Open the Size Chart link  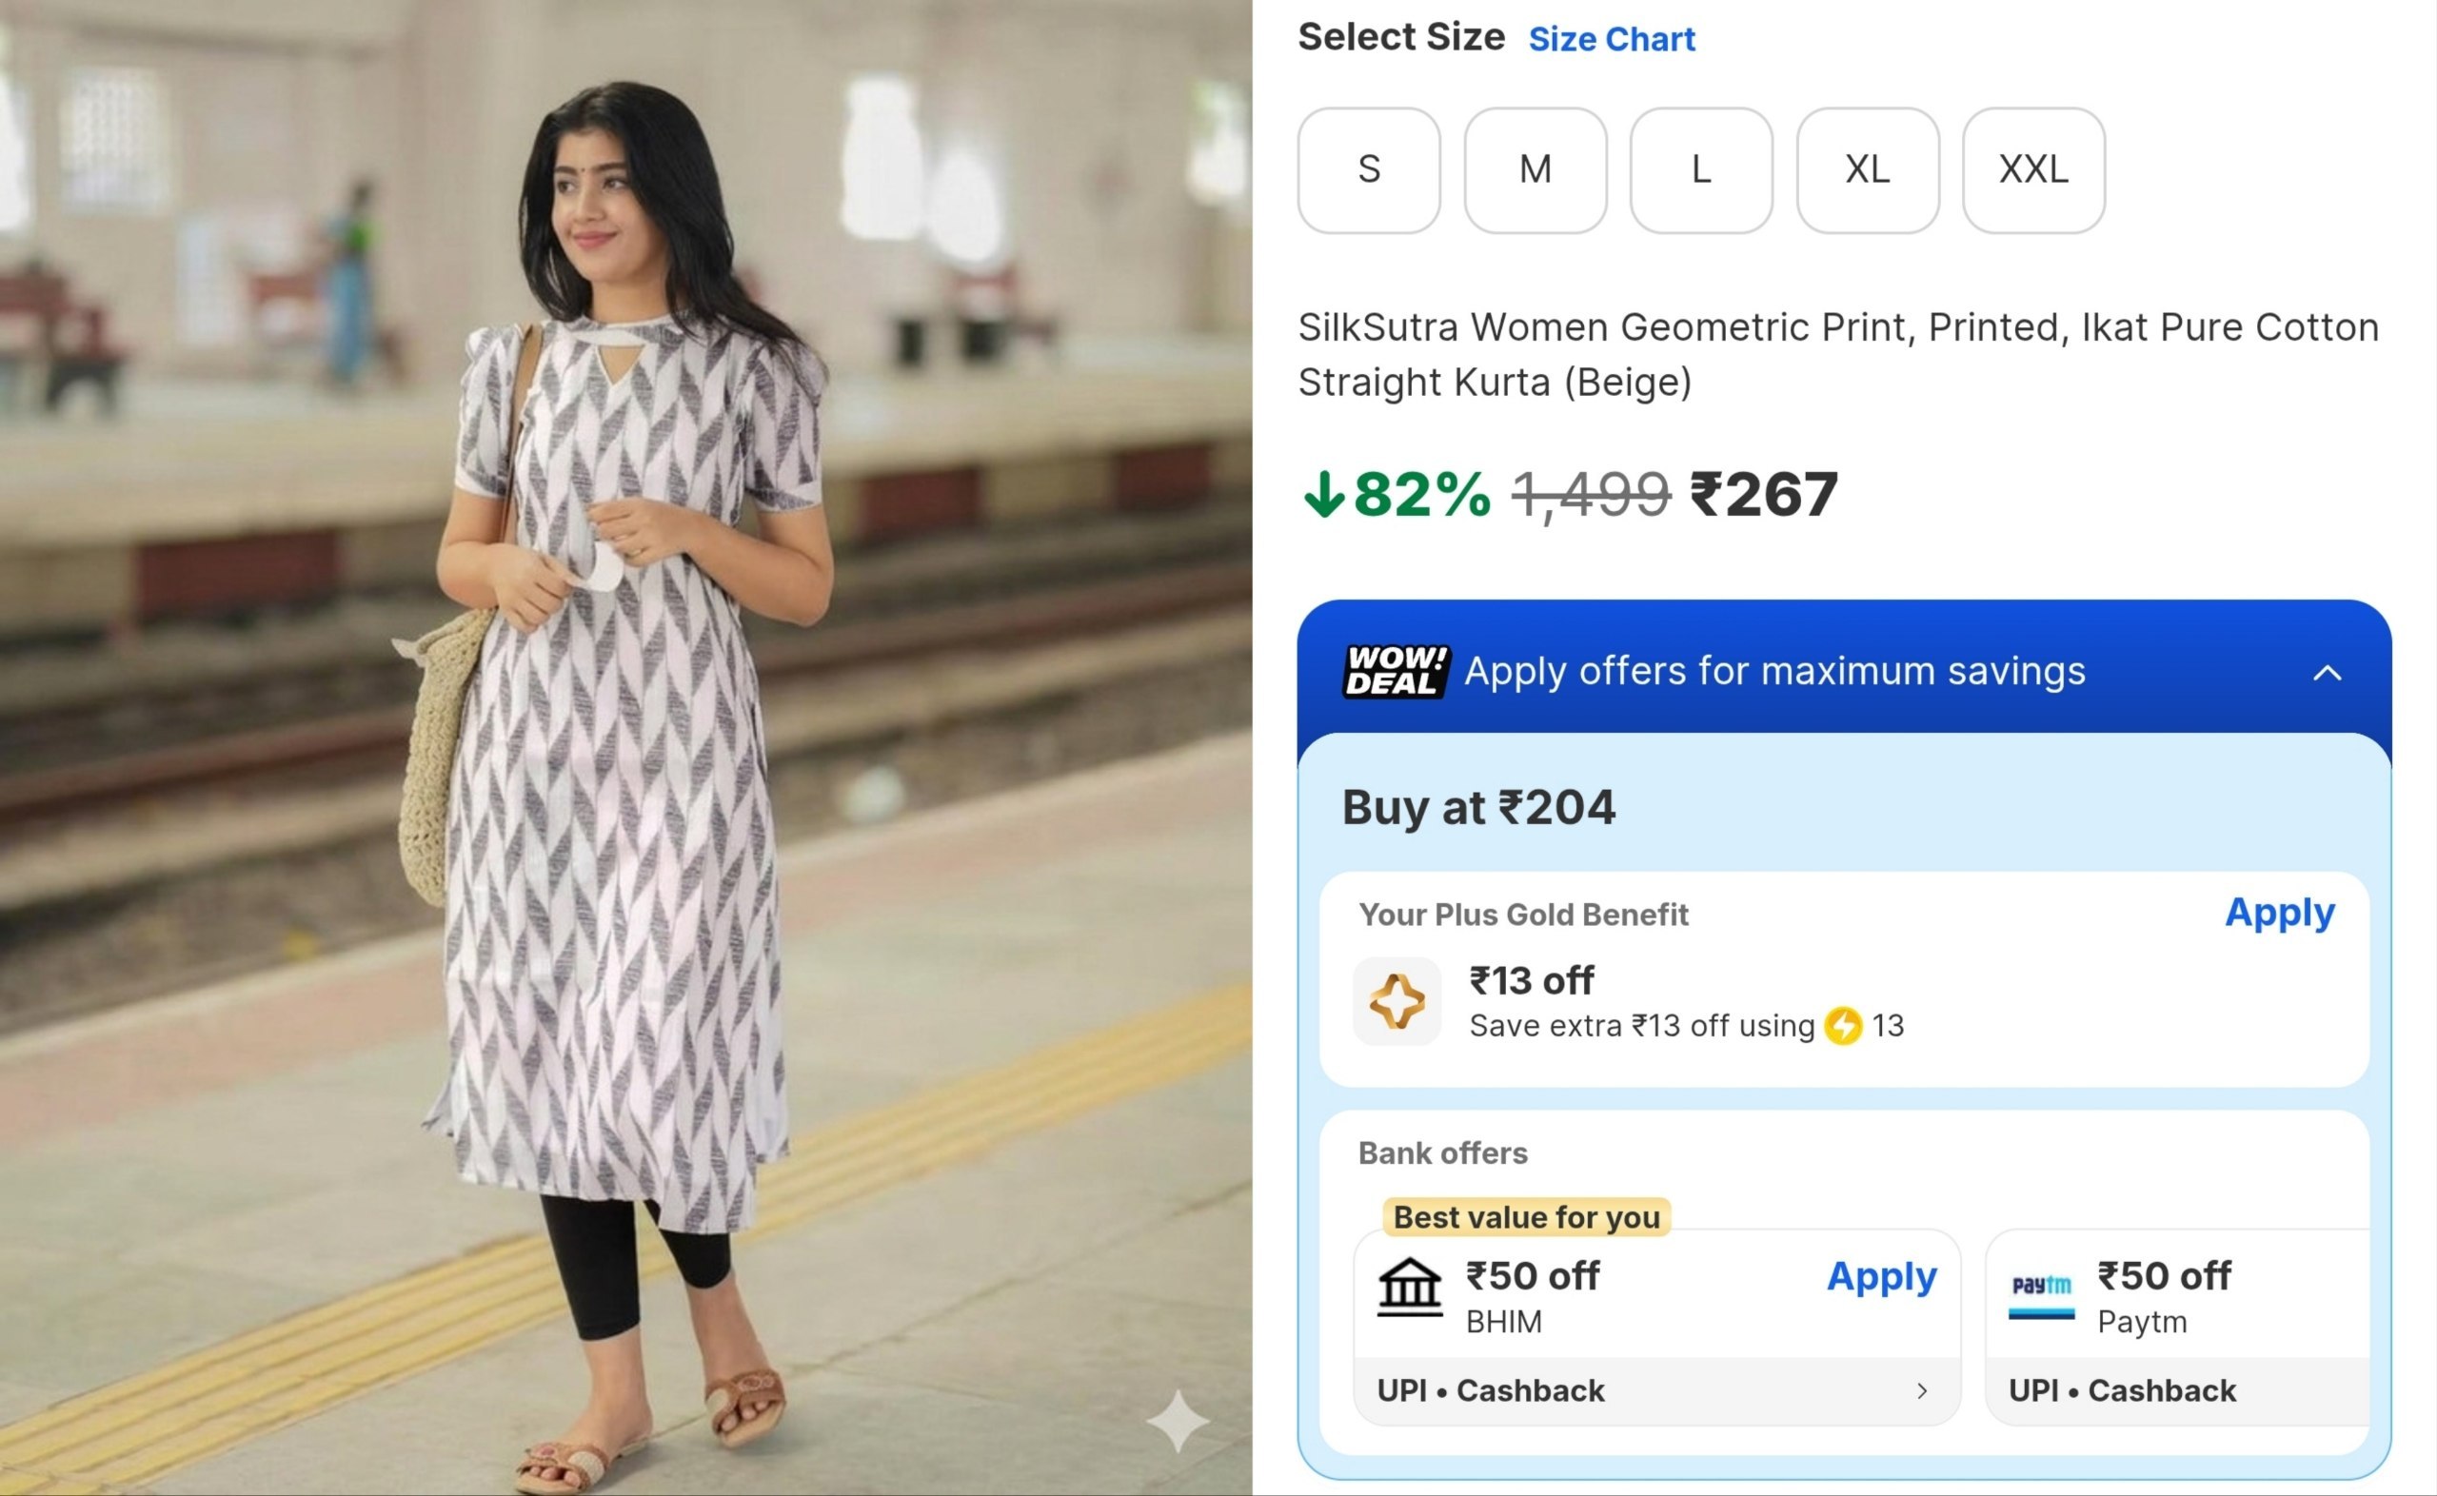(1611, 40)
